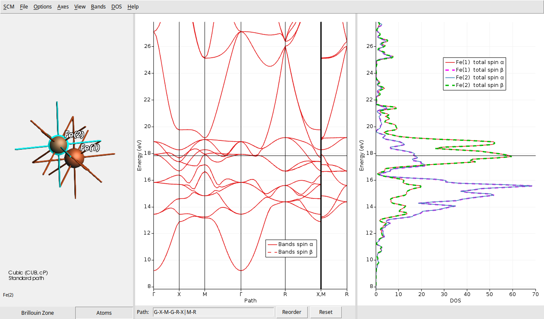Click 'Bands spin α' legend entry
The image size is (544, 319).
click(291, 244)
